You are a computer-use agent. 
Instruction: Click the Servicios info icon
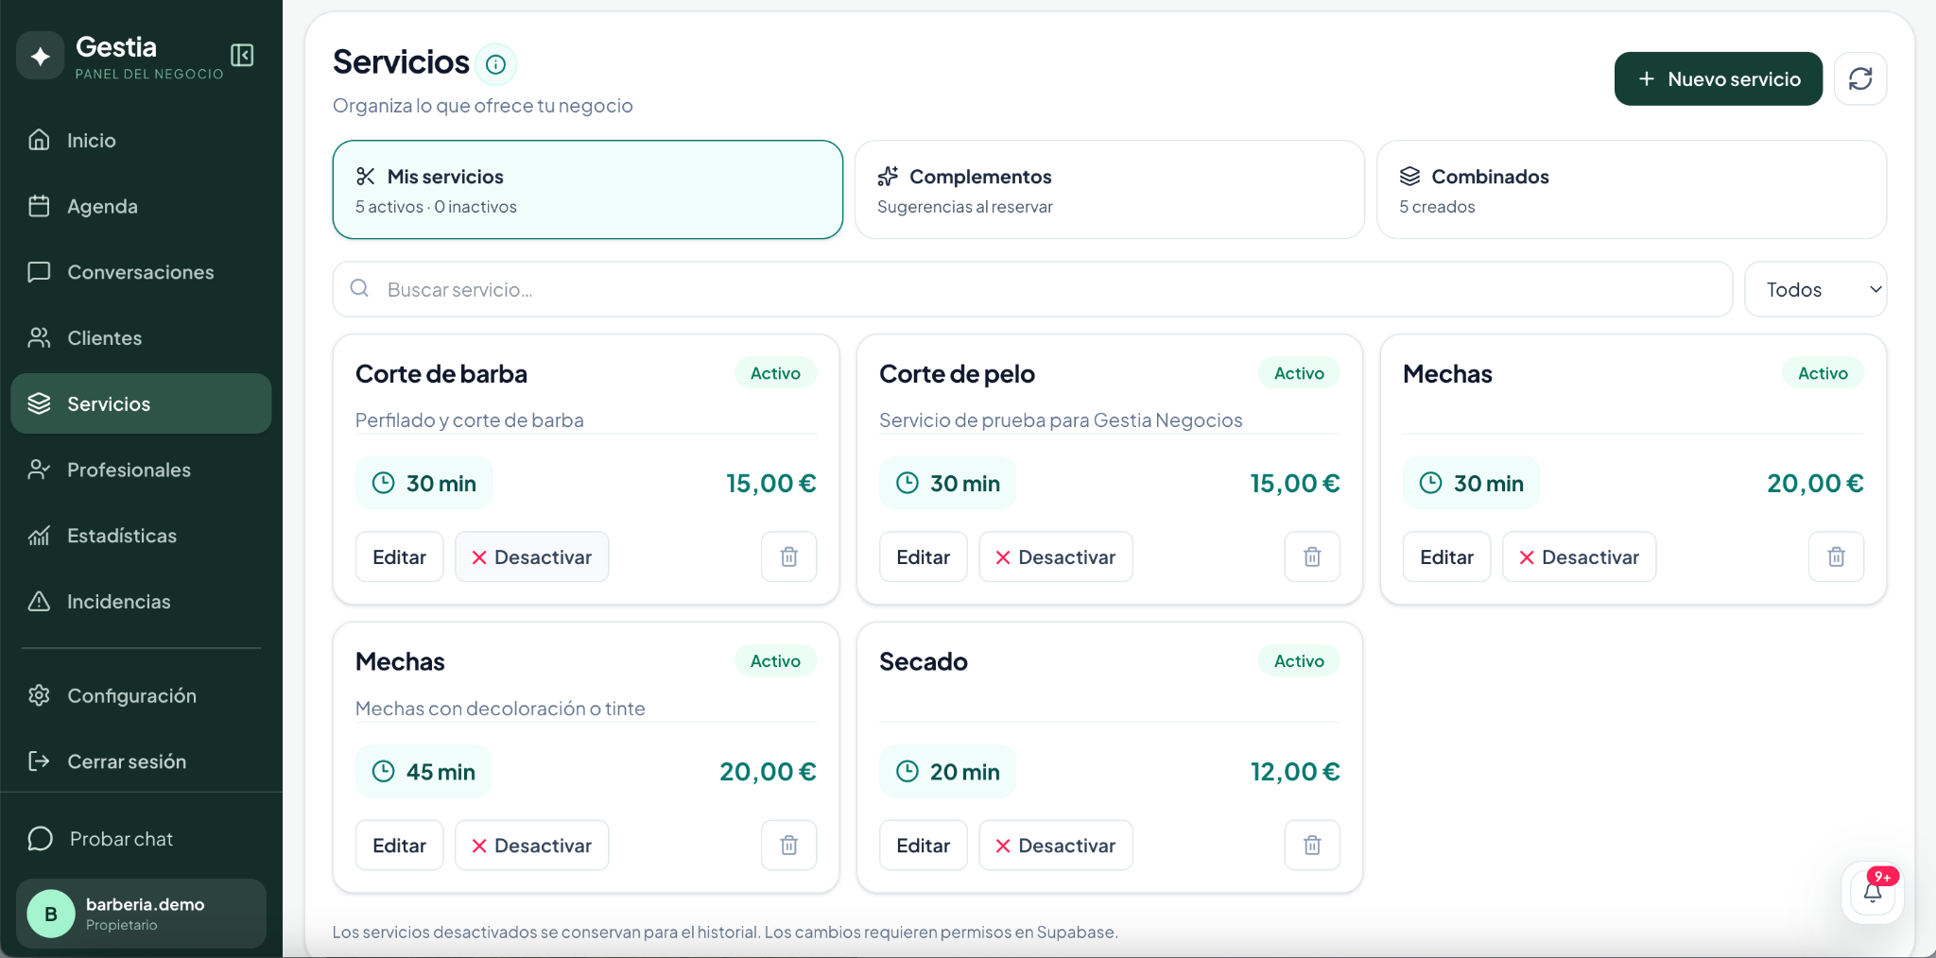(x=495, y=64)
